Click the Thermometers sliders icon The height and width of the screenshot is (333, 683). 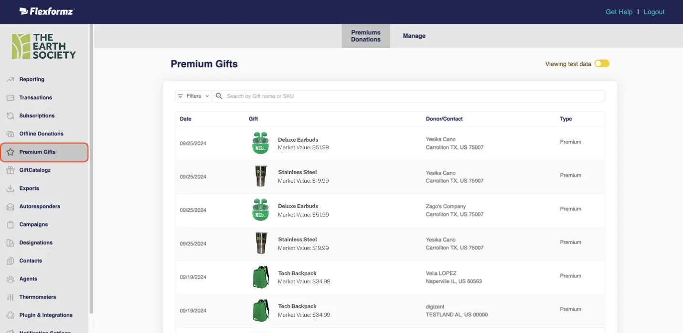point(11,297)
